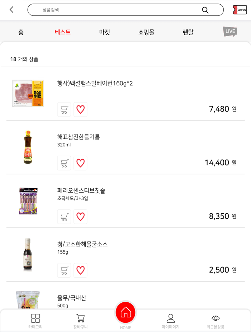Open product page for 행사)백설햄스빌베이컨160g*2

coord(100,83)
